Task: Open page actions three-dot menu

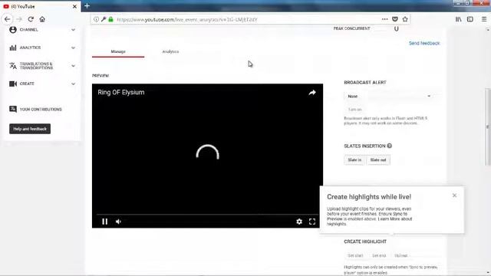Action: click(x=385, y=19)
